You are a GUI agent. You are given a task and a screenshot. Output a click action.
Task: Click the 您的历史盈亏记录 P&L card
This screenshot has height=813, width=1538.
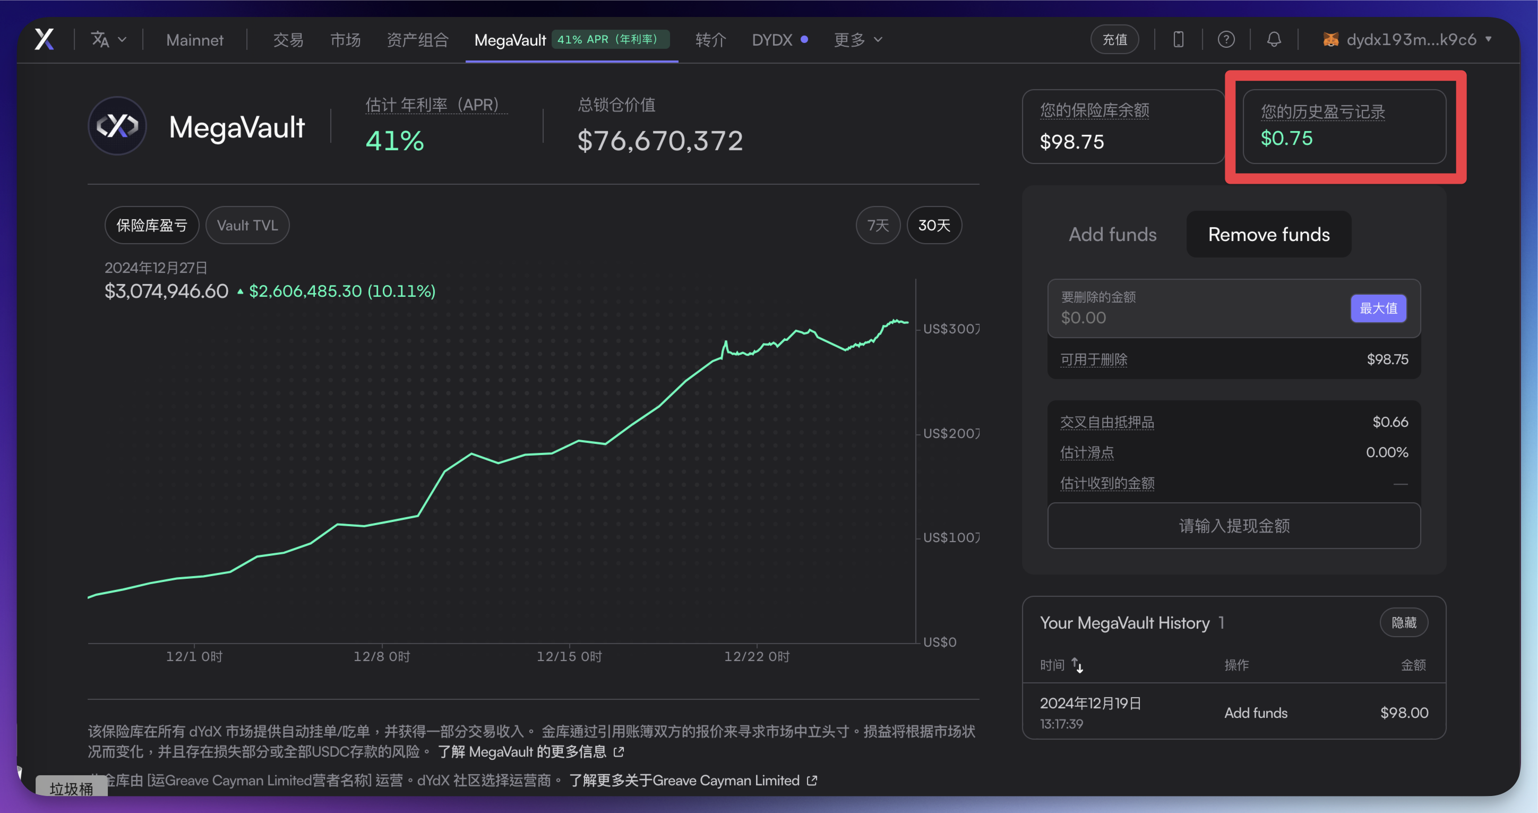(1344, 126)
